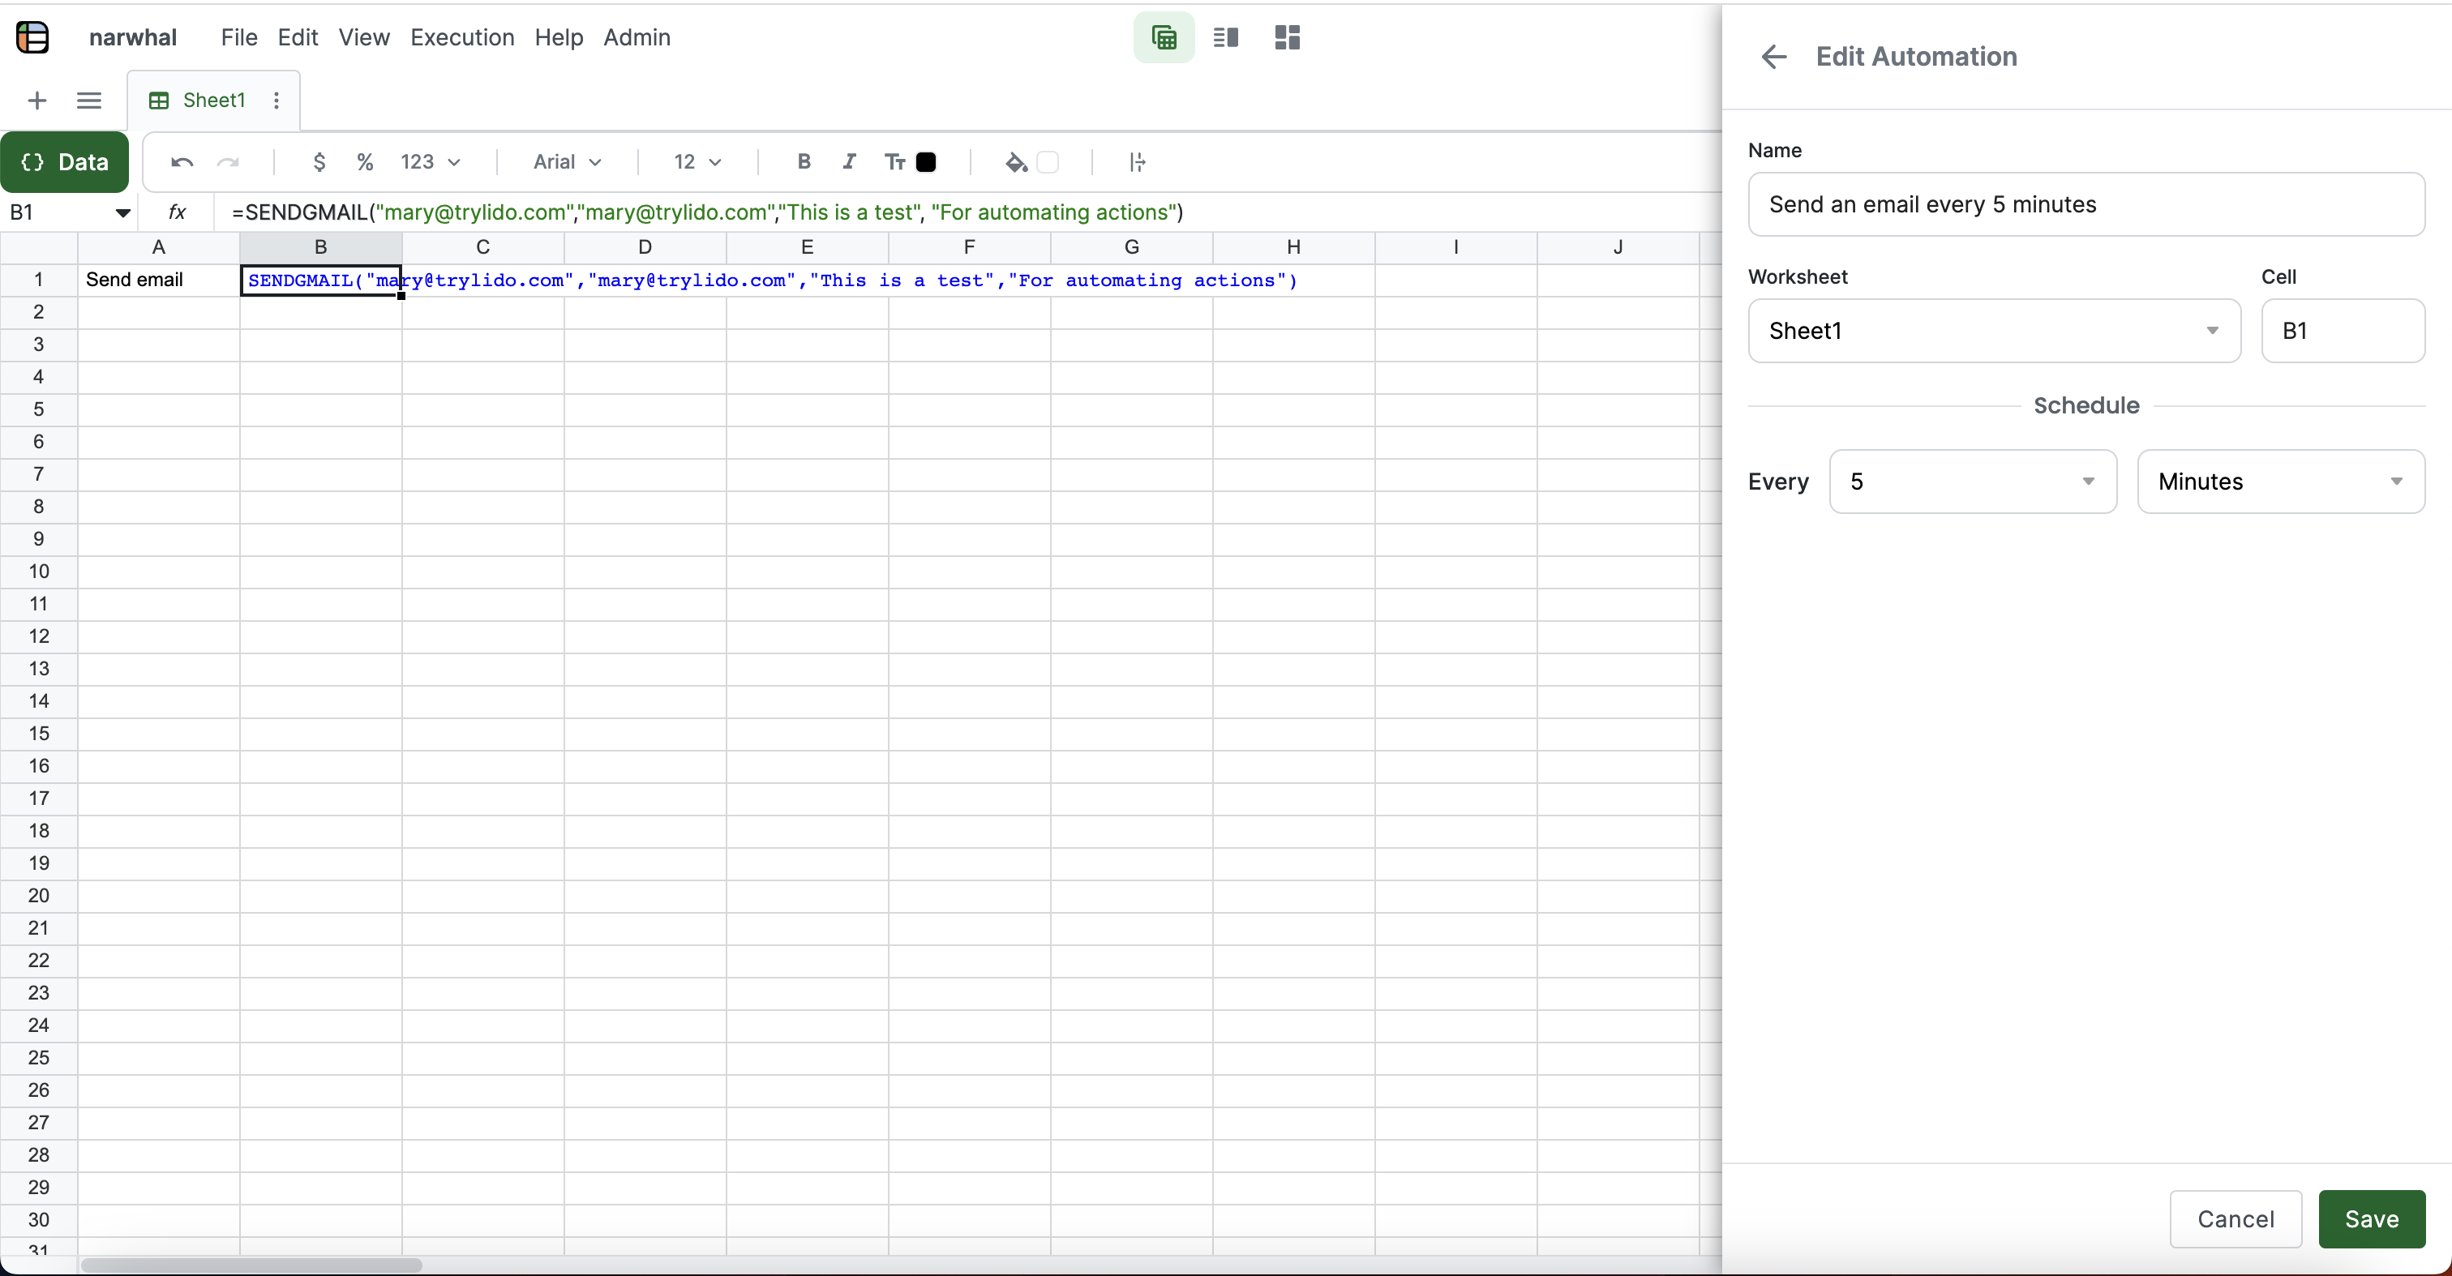Apply percent format icon
Screen dimensions: 2452x1276
pyautogui.click(x=365, y=163)
